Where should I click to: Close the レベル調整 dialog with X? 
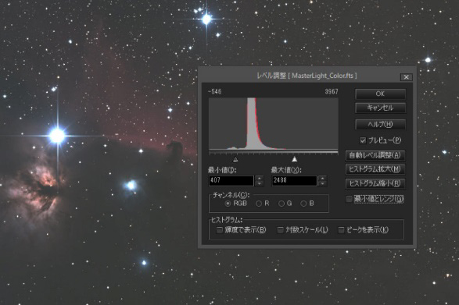coord(407,77)
